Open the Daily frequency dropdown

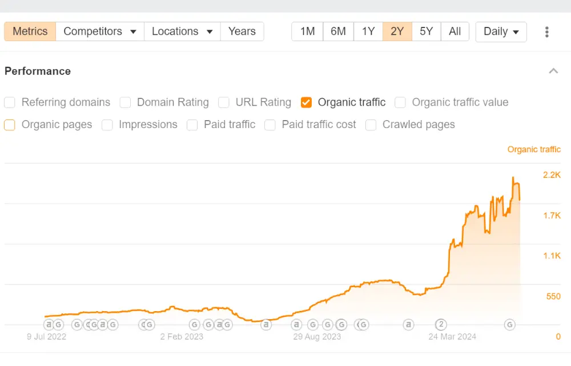pos(501,32)
